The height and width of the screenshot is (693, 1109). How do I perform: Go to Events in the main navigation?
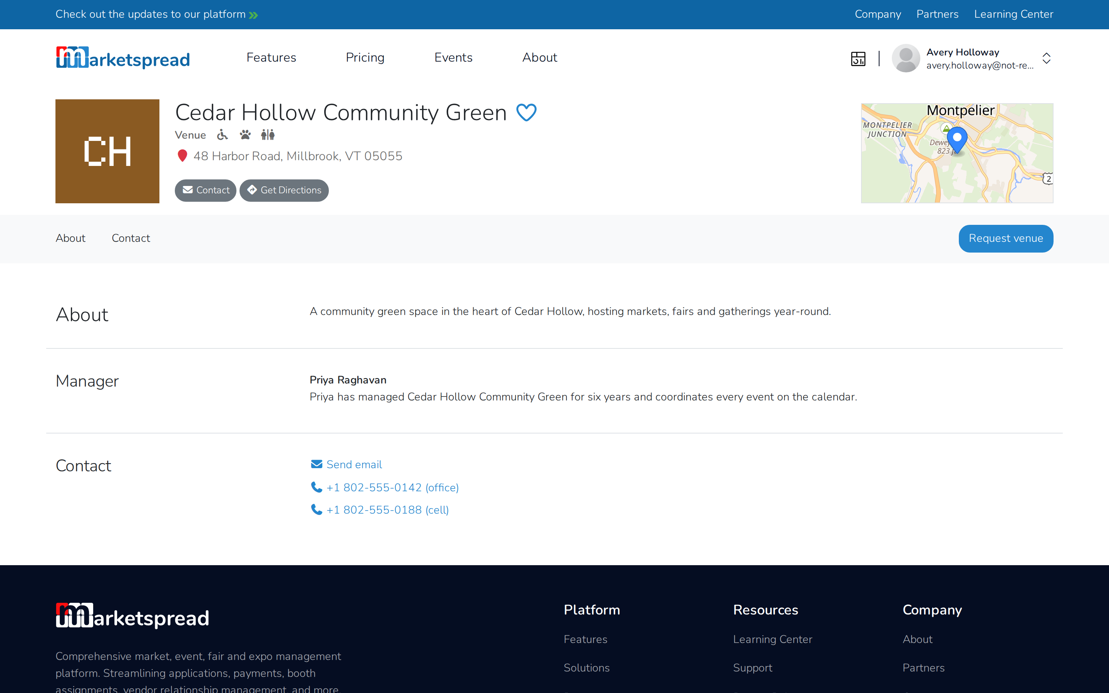(x=453, y=58)
